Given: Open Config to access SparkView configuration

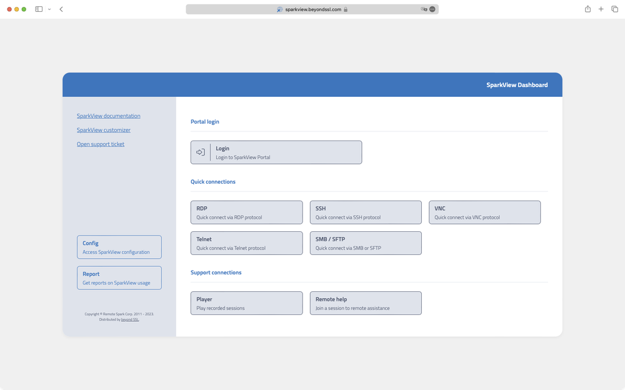Looking at the screenshot, I should click(x=119, y=247).
